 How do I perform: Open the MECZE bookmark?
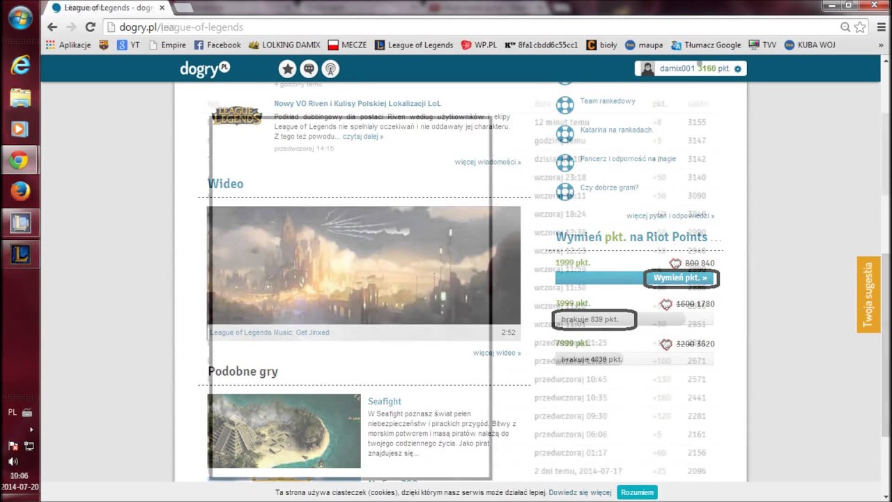point(347,45)
